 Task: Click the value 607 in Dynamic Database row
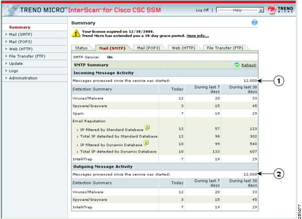[x=253, y=151]
